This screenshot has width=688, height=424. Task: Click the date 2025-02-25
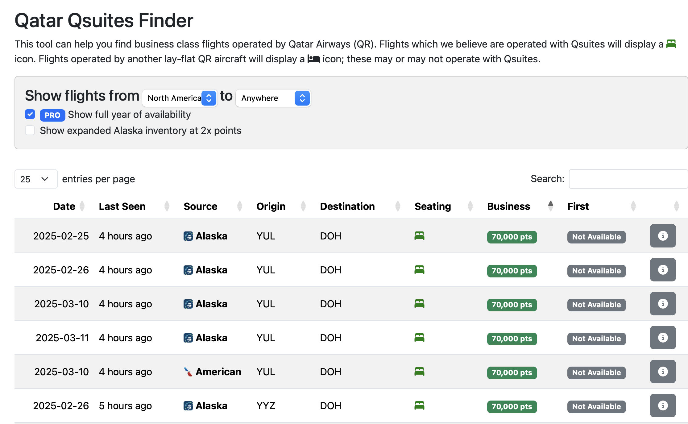click(x=61, y=236)
